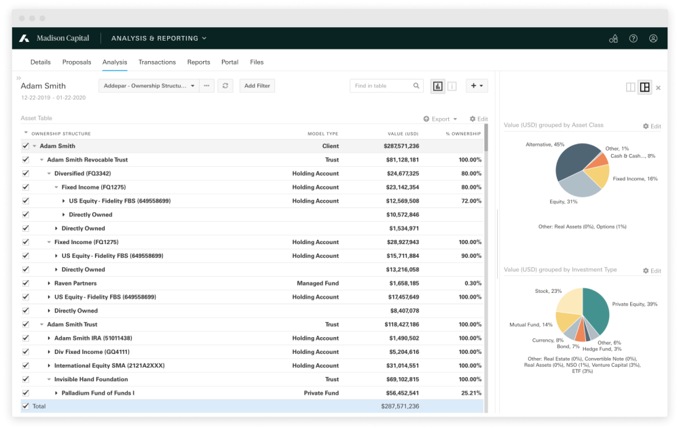This screenshot has height=430, width=679.
Task: Click the Addepar logo icon
Action: point(24,39)
